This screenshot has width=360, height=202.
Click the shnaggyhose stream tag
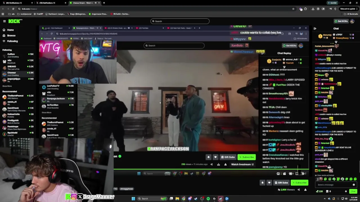tap(126, 189)
